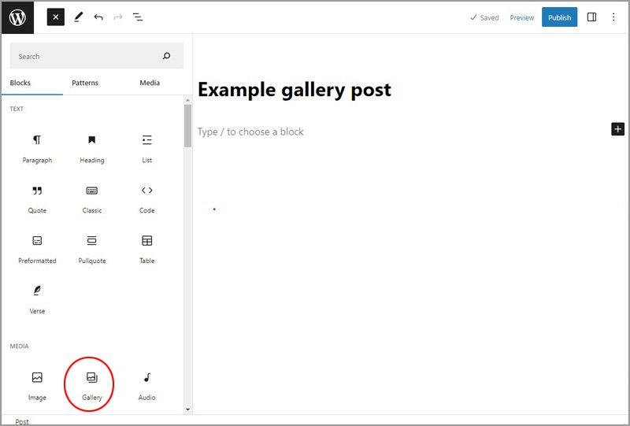Click the TEXT category heading
Viewport: 630px width, 426px height.
click(x=17, y=109)
